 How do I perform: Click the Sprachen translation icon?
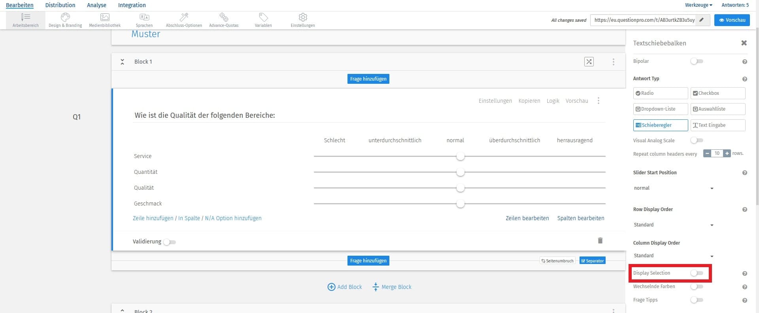tap(144, 17)
